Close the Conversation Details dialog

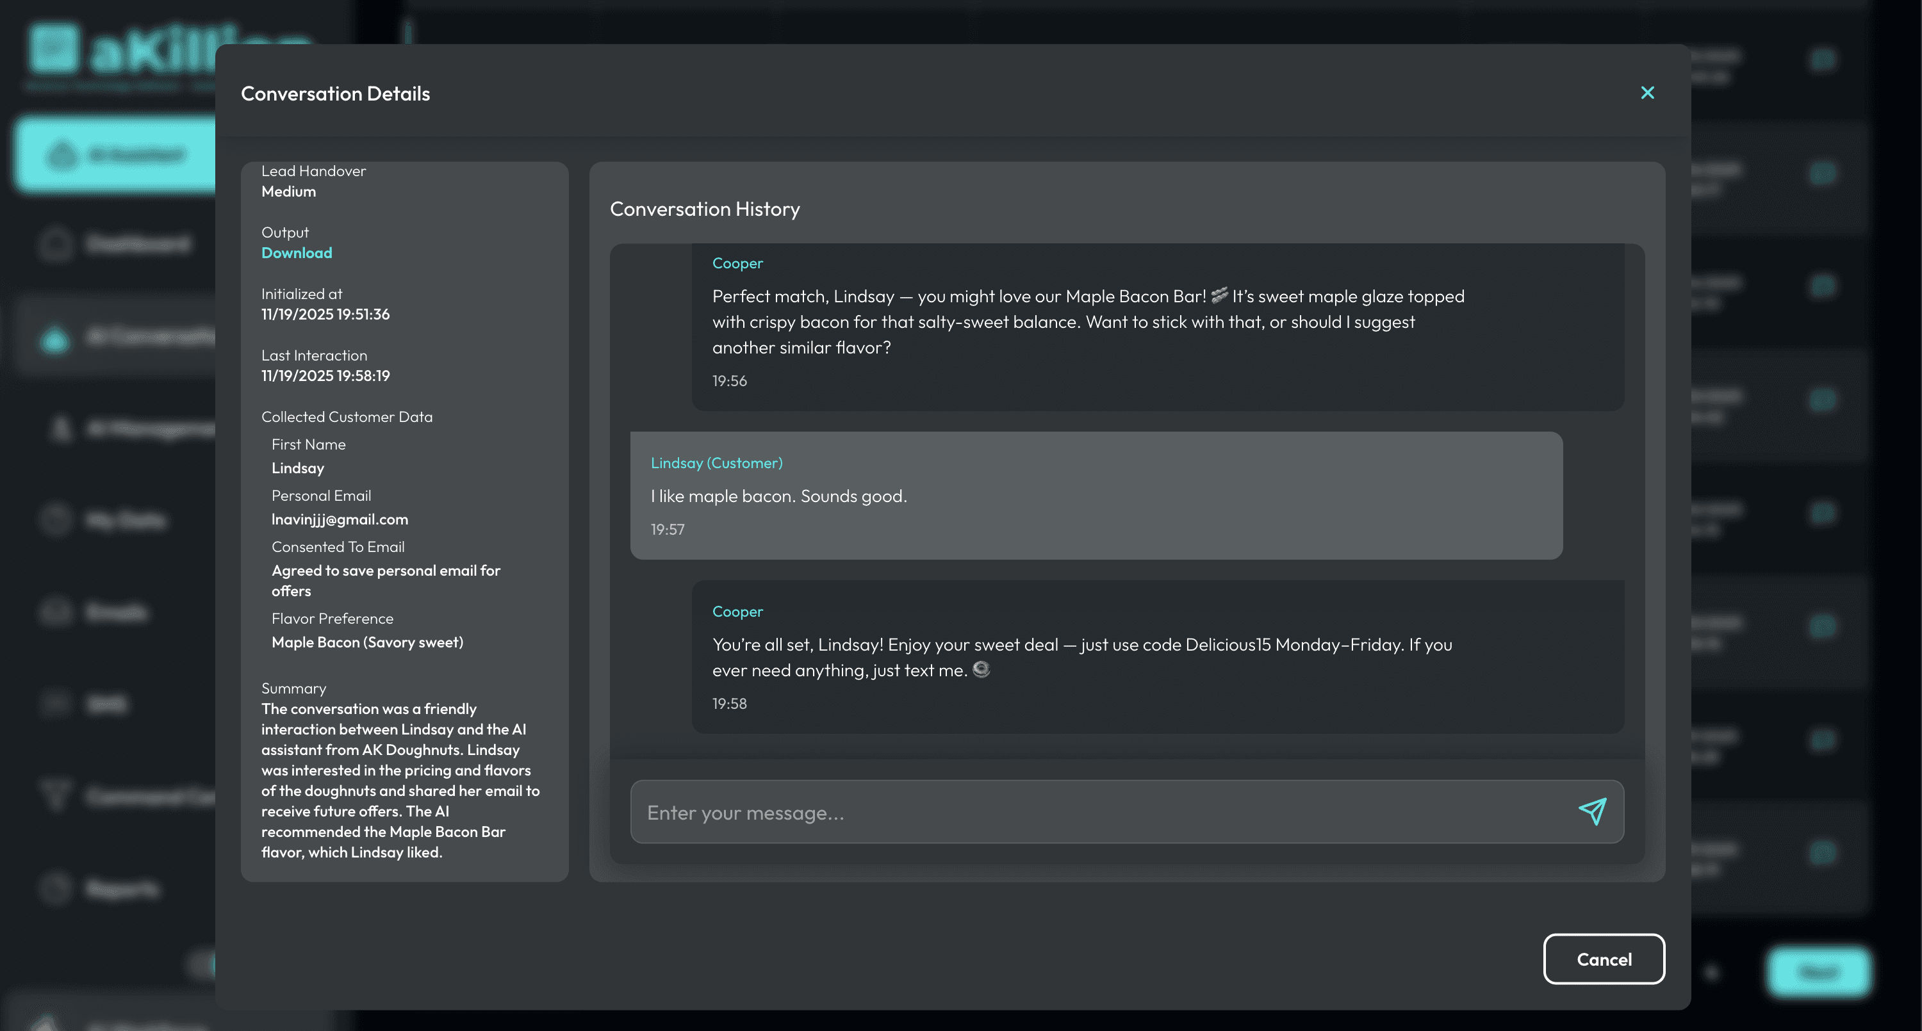click(x=1647, y=92)
